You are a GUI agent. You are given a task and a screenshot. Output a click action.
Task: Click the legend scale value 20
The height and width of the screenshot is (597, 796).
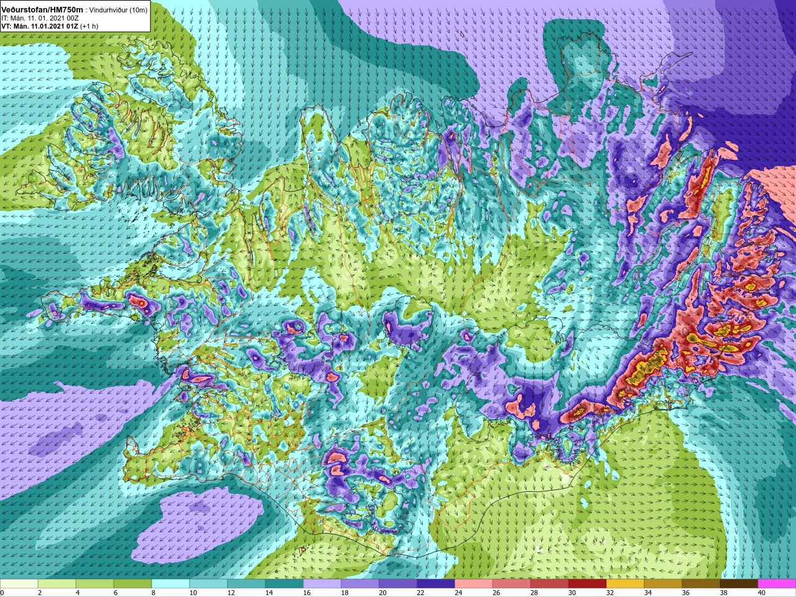click(383, 593)
